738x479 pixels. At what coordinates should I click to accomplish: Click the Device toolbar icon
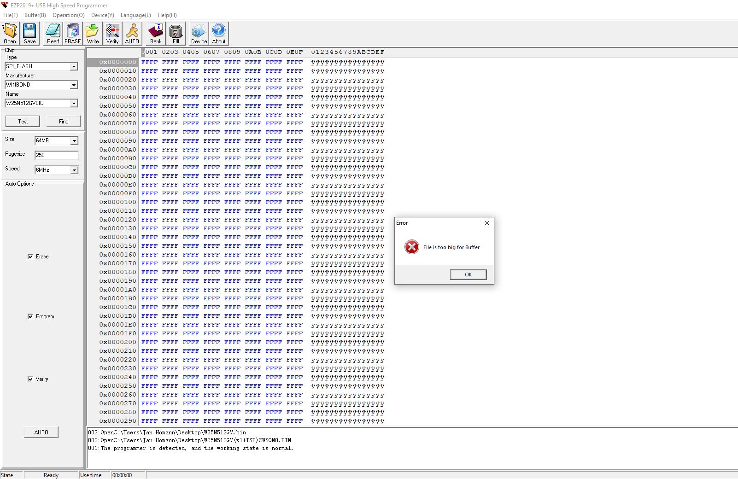pyautogui.click(x=199, y=34)
